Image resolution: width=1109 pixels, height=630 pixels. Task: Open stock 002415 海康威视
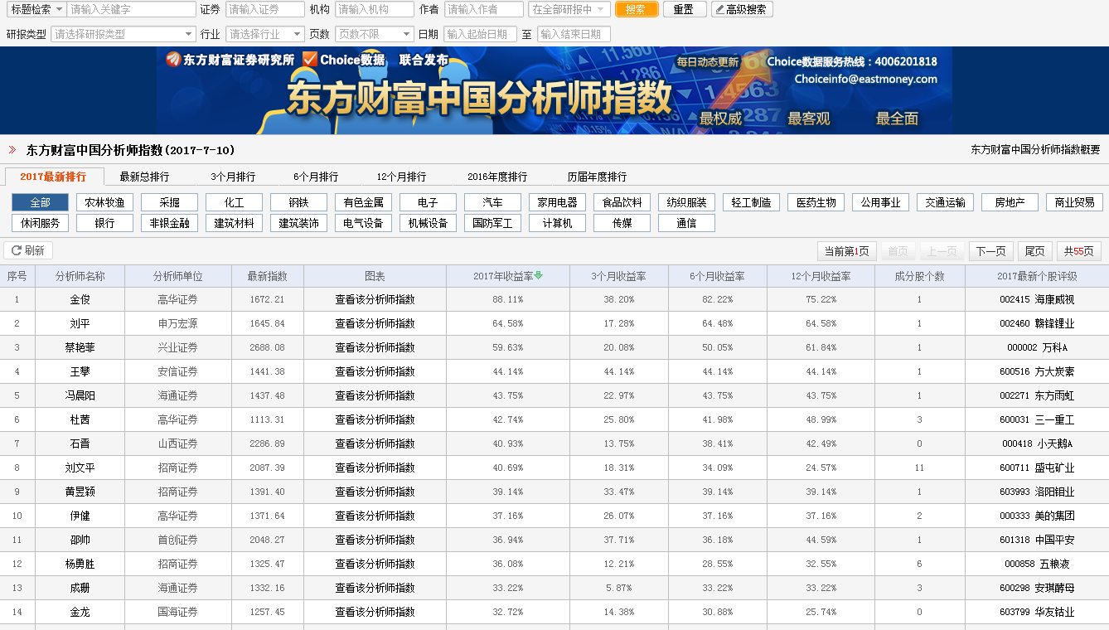1037,299
